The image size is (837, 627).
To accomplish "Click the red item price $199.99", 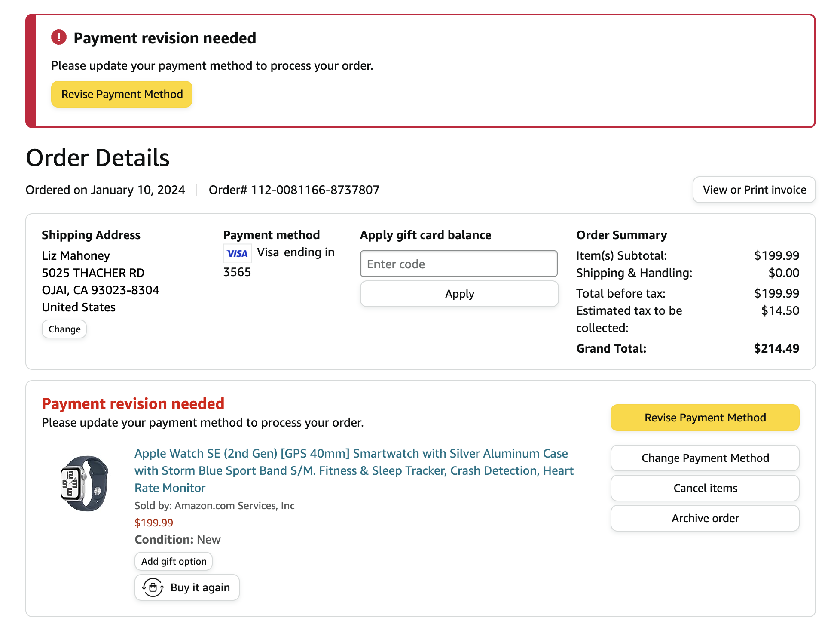I will 154,522.
